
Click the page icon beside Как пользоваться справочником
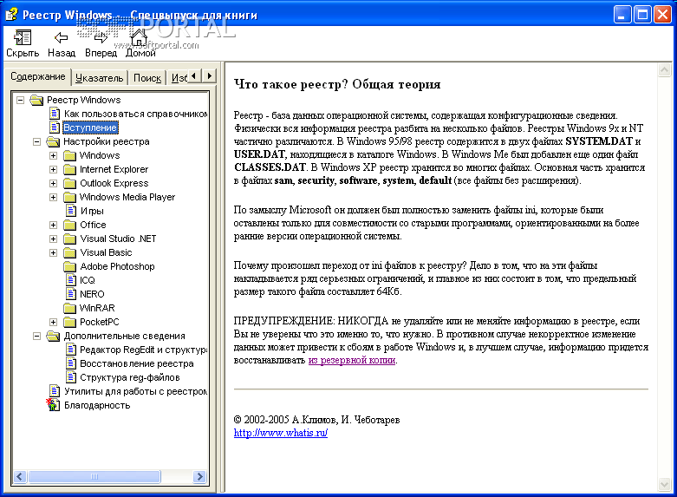click(55, 114)
